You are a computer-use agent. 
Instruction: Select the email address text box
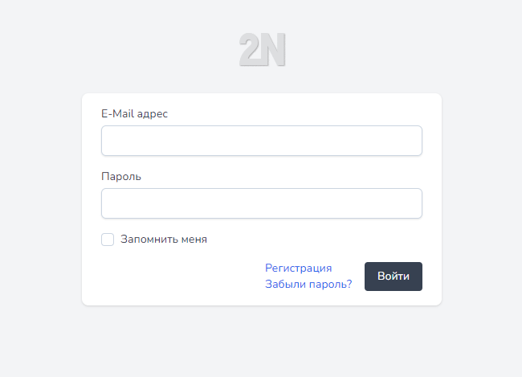coord(261,141)
